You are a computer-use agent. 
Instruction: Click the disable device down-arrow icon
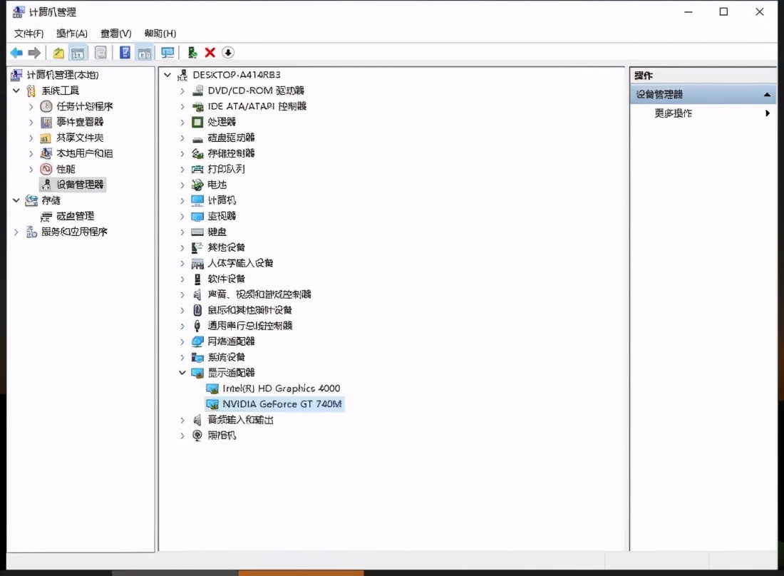click(227, 53)
